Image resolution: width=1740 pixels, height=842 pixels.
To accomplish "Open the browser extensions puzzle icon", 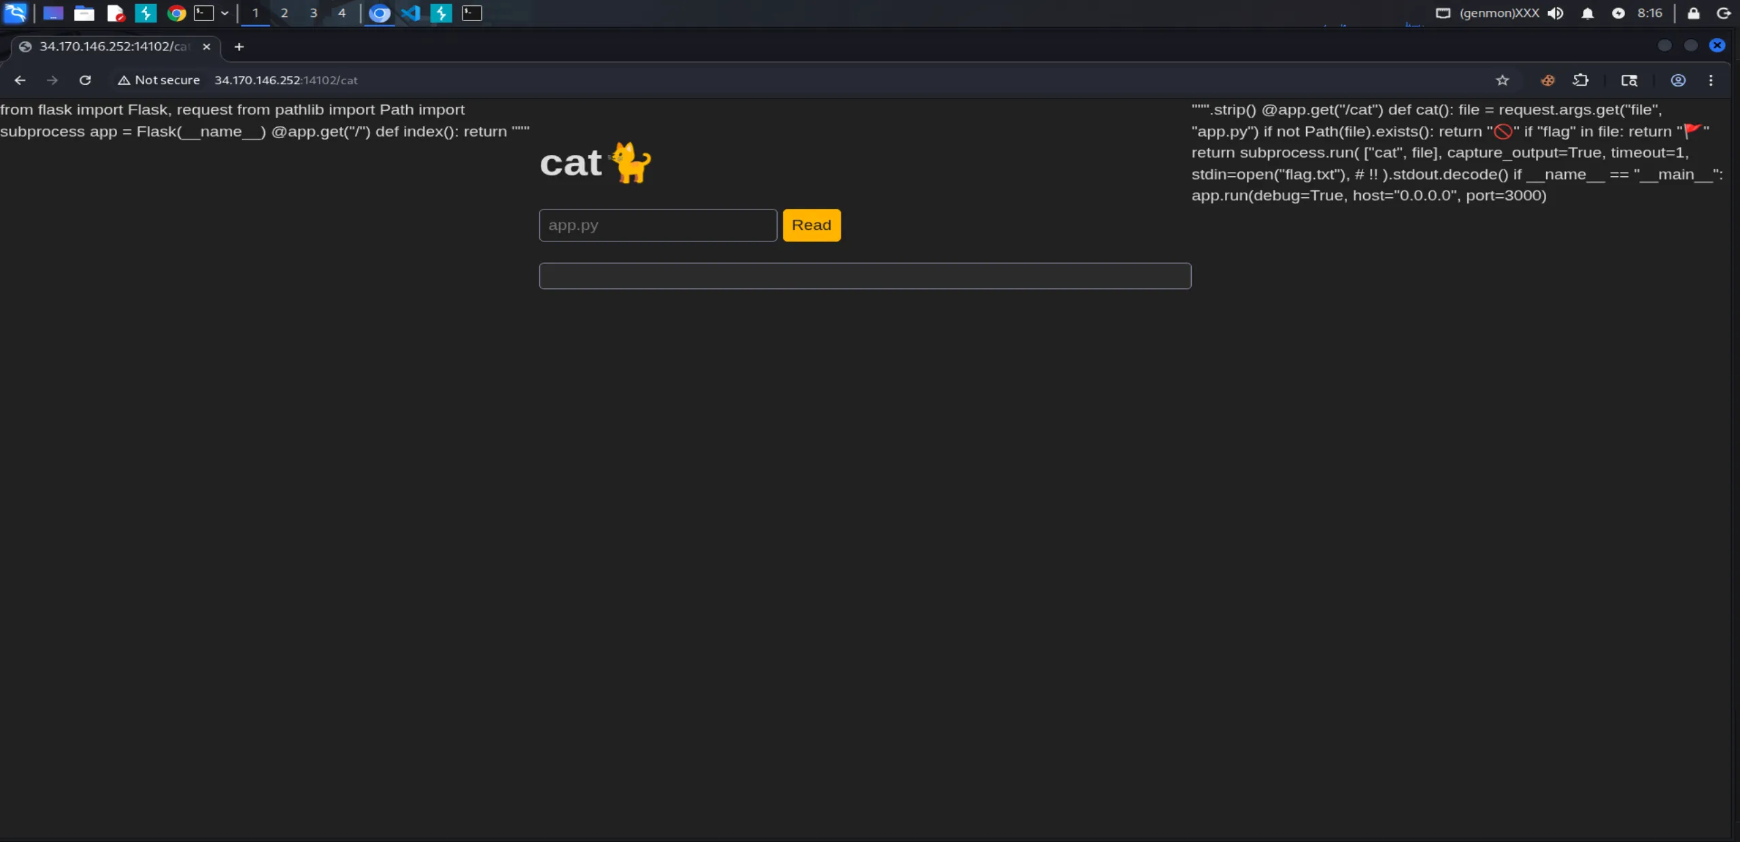I will (x=1580, y=80).
